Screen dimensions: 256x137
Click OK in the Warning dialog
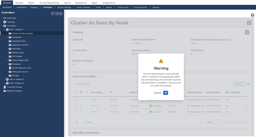pos(166,93)
